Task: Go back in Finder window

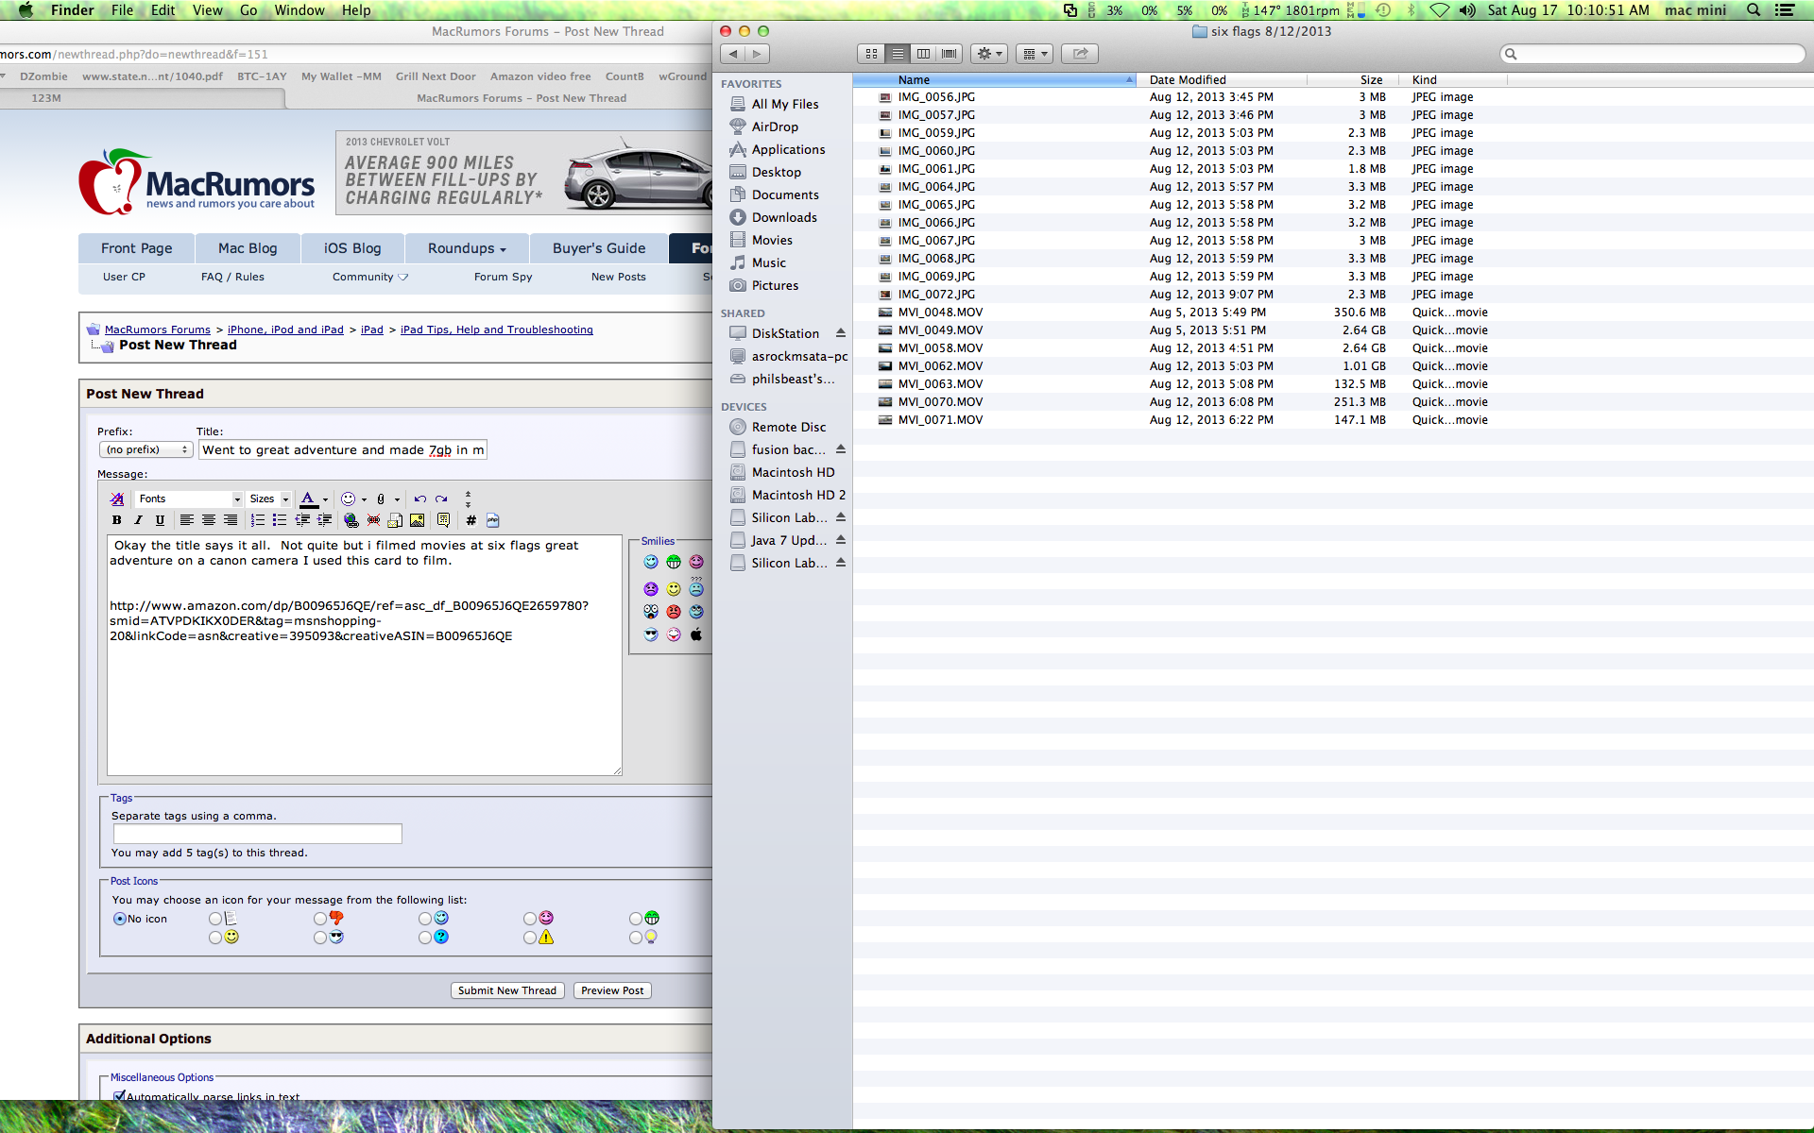Action: pos(733,54)
